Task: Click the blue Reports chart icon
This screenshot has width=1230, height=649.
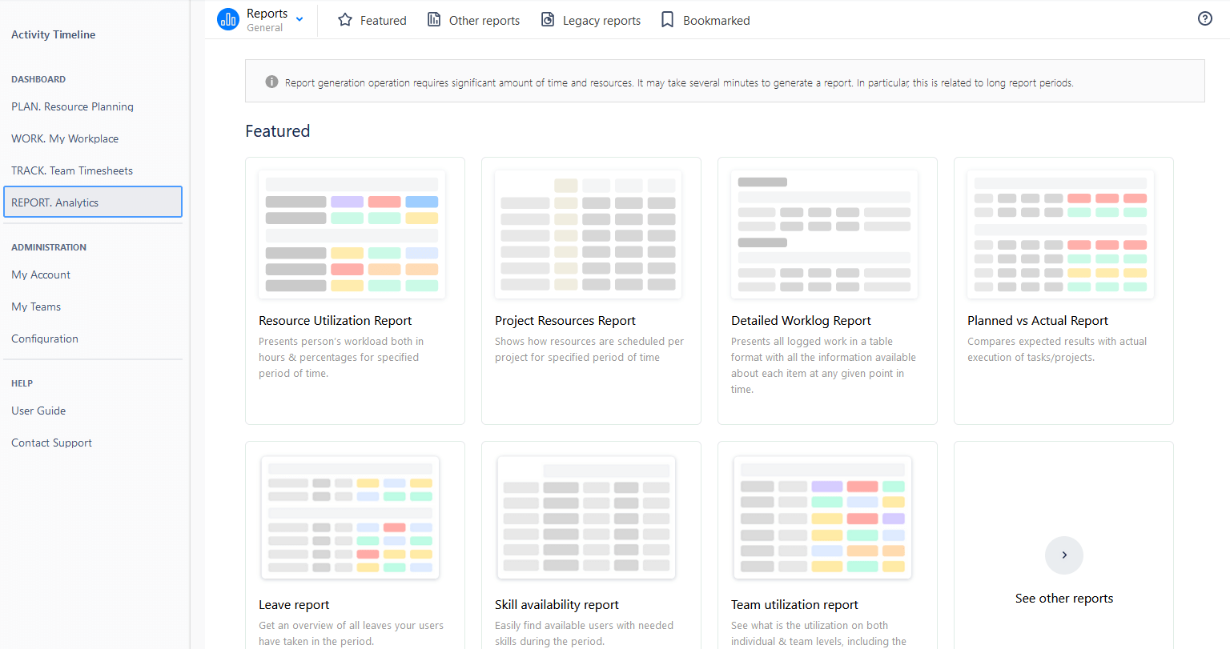Action: pos(228,19)
